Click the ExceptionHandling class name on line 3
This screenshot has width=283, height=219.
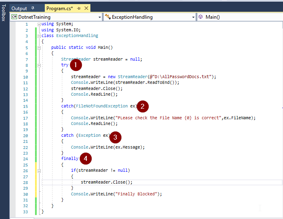[77, 35]
